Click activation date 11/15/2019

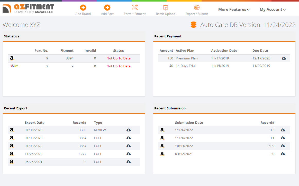220,66
